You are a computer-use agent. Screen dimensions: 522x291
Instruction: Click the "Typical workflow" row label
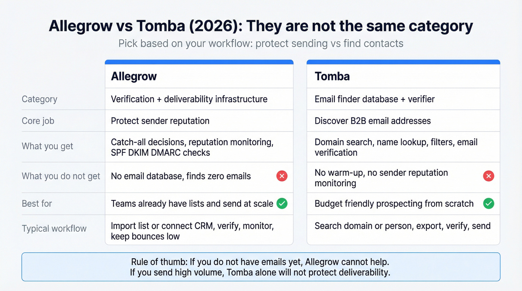(54, 228)
